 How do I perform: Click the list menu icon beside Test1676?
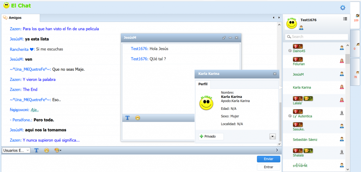click(x=345, y=19)
